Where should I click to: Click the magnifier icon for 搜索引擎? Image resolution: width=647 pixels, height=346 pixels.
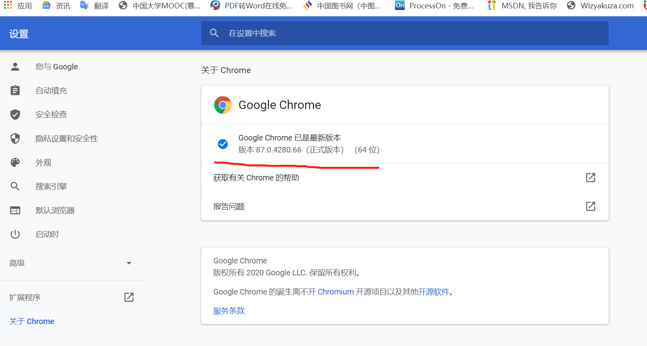15,186
